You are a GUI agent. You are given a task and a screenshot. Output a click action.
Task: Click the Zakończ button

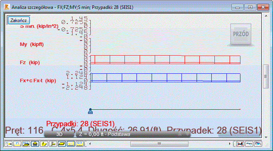(x=19, y=20)
